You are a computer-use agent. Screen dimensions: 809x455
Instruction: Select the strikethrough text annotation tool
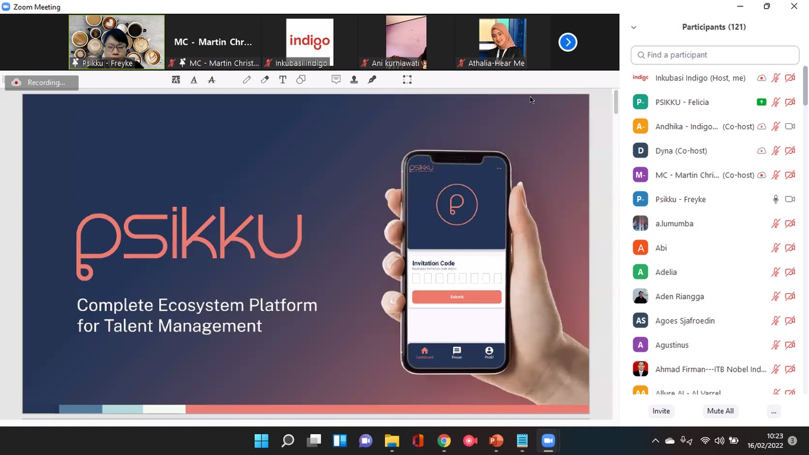tap(212, 80)
